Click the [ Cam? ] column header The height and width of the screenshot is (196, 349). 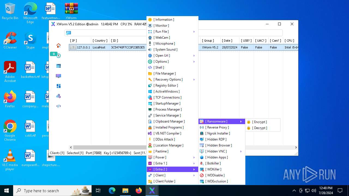(275, 41)
